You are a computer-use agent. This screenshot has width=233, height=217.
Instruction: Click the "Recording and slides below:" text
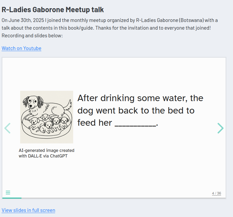(32, 35)
